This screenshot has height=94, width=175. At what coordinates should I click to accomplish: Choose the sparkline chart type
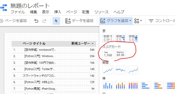[x=120, y=70]
